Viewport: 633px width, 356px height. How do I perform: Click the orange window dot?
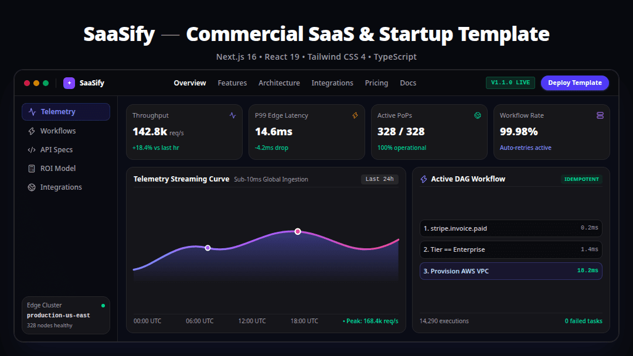coord(36,83)
